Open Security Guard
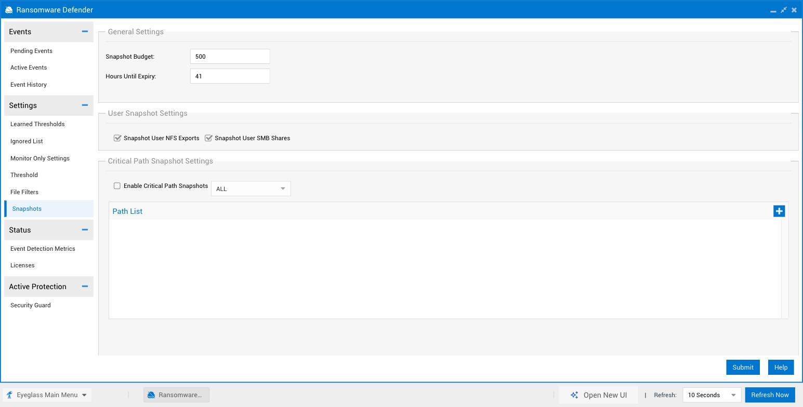Screen dimensions: 803x407 click(31, 305)
